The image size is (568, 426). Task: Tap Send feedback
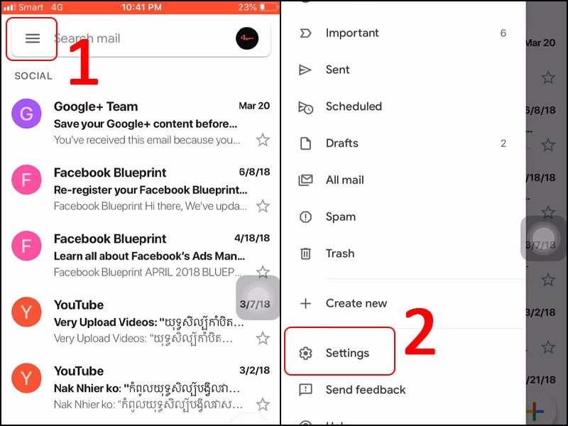(365, 390)
